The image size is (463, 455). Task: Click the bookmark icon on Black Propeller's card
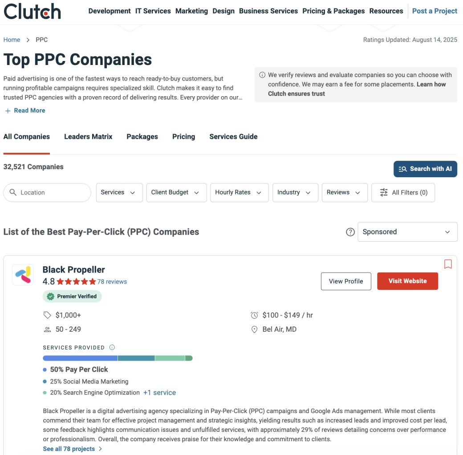click(448, 264)
